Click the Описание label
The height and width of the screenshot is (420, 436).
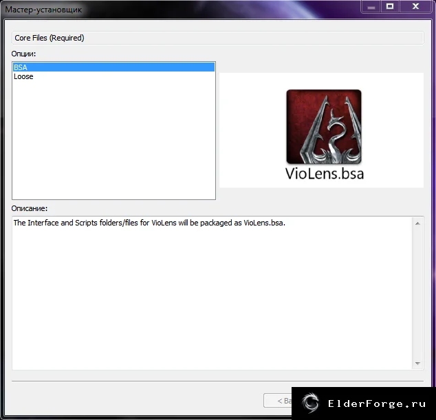click(x=30, y=208)
